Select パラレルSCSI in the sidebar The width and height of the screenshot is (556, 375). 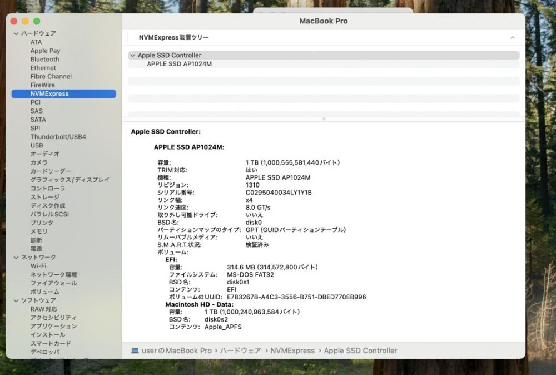click(49, 214)
